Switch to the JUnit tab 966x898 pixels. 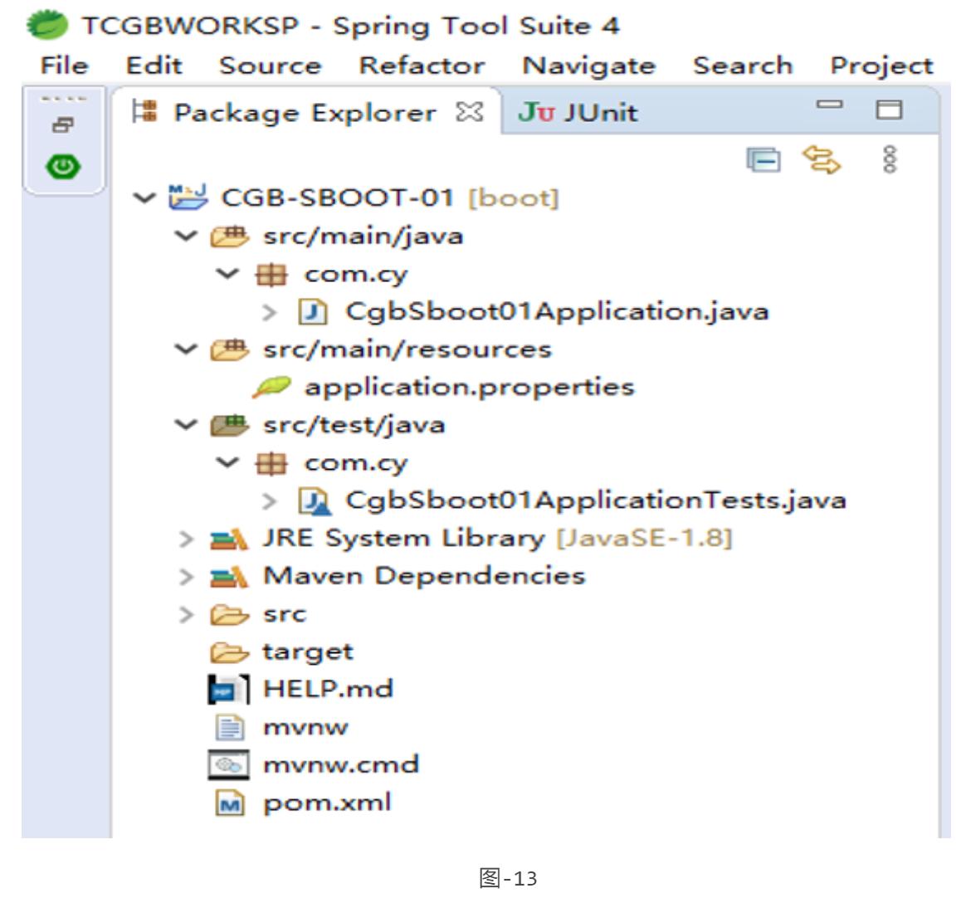click(578, 112)
